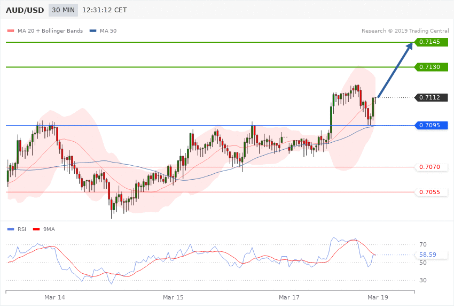Click the MA 50 legend label
This screenshot has height=308, width=454.
click(108, 30)
